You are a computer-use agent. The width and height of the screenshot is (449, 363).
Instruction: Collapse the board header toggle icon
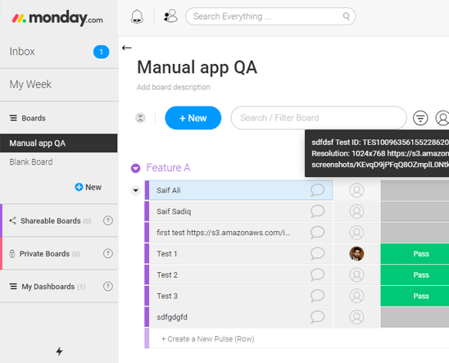[x=140, y=118]
